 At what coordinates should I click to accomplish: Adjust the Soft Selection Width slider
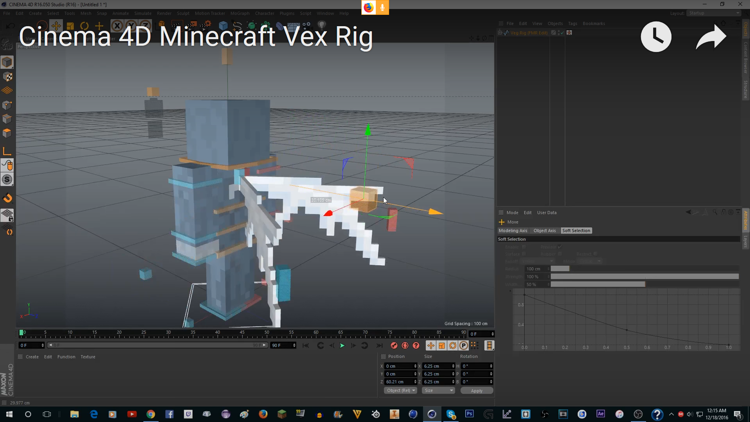[645, 284]
